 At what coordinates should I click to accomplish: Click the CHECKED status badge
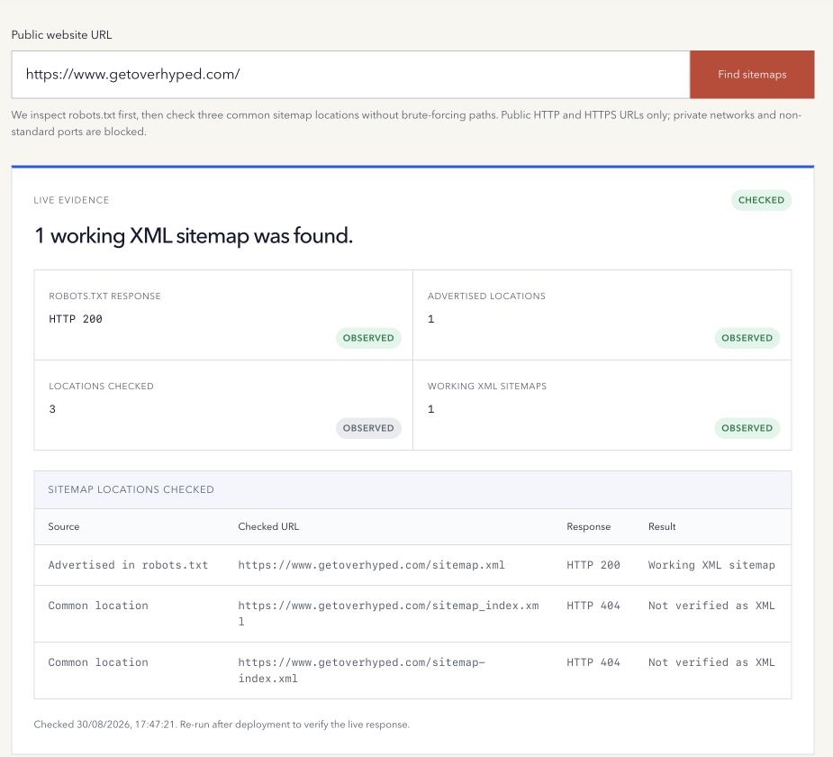coord(761,200)
